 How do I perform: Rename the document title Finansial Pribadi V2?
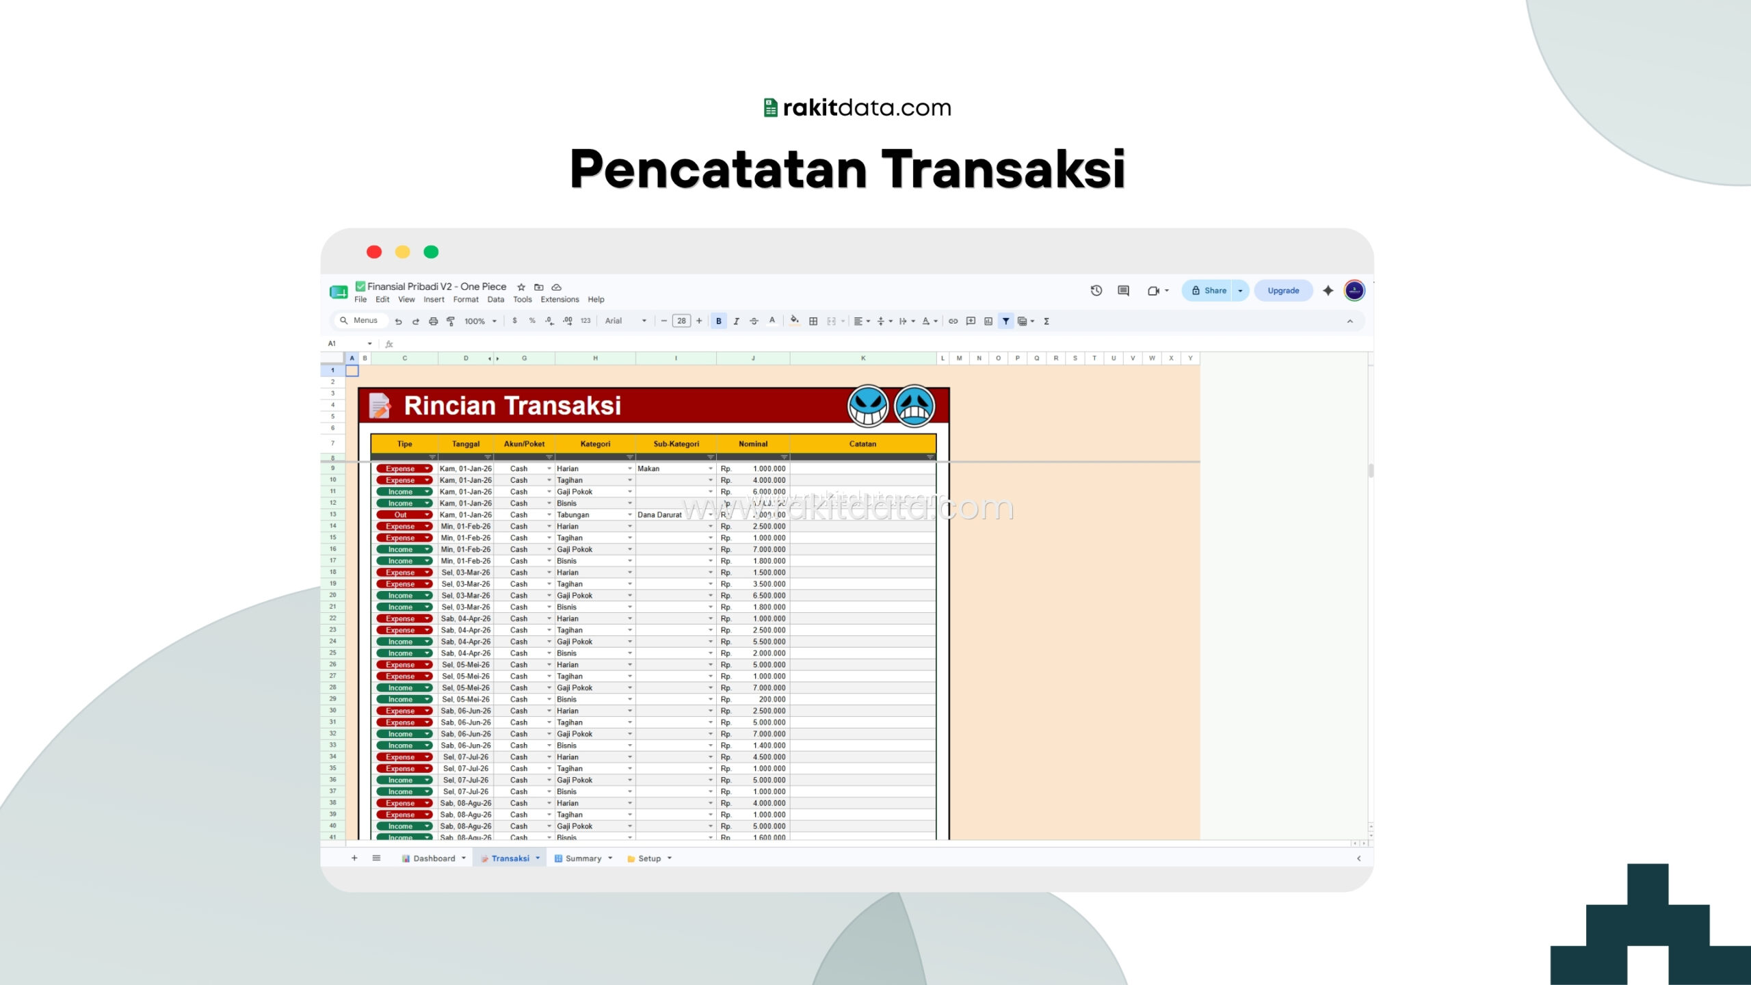point(436,287)
